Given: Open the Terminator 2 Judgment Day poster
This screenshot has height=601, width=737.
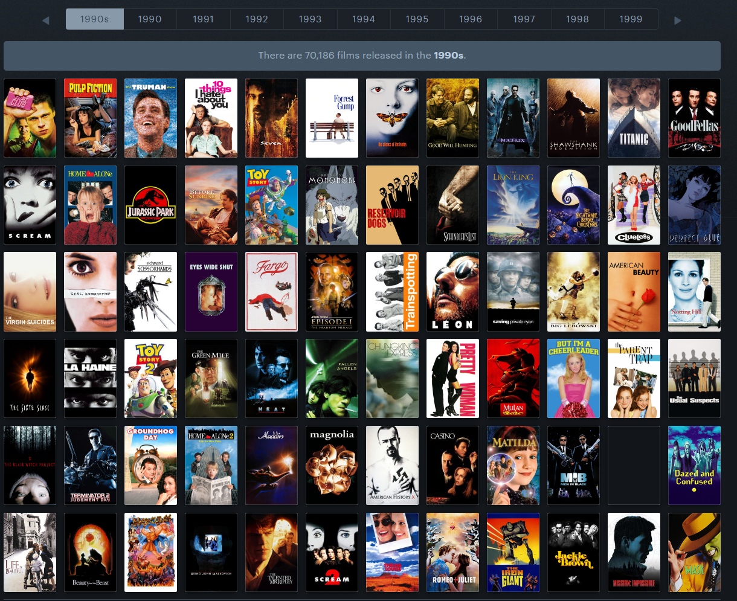Looking at the screenshot, I should [x=91, y=466].
